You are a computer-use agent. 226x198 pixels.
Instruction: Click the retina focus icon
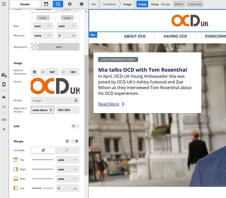pyautogui.click(x=35, y=72)
